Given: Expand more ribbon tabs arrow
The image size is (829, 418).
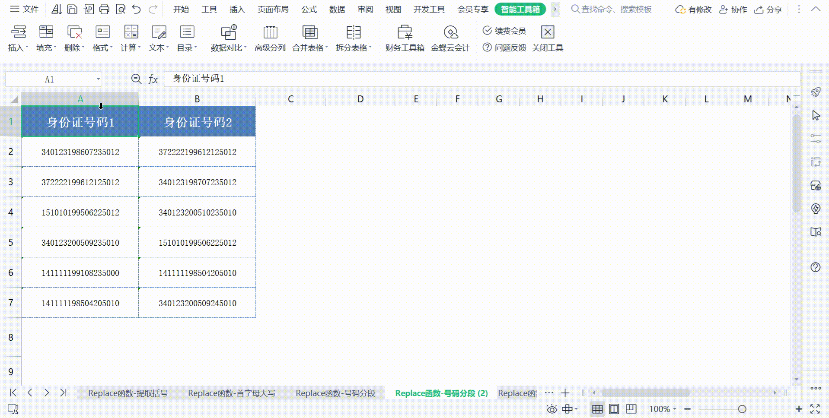Looking at the screenshot, I should click(x=555, y=9).
